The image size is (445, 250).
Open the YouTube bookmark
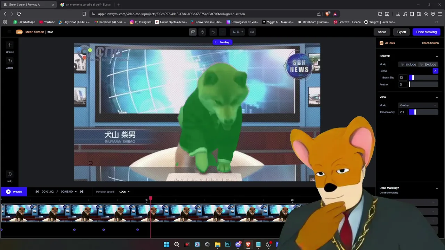coord(47,22)
